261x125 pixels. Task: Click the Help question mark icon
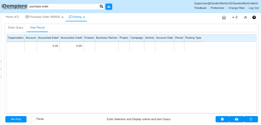click(254, 18)
